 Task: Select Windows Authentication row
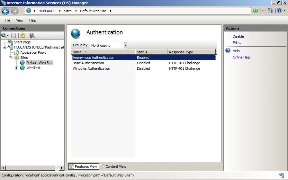coord(144,68)
